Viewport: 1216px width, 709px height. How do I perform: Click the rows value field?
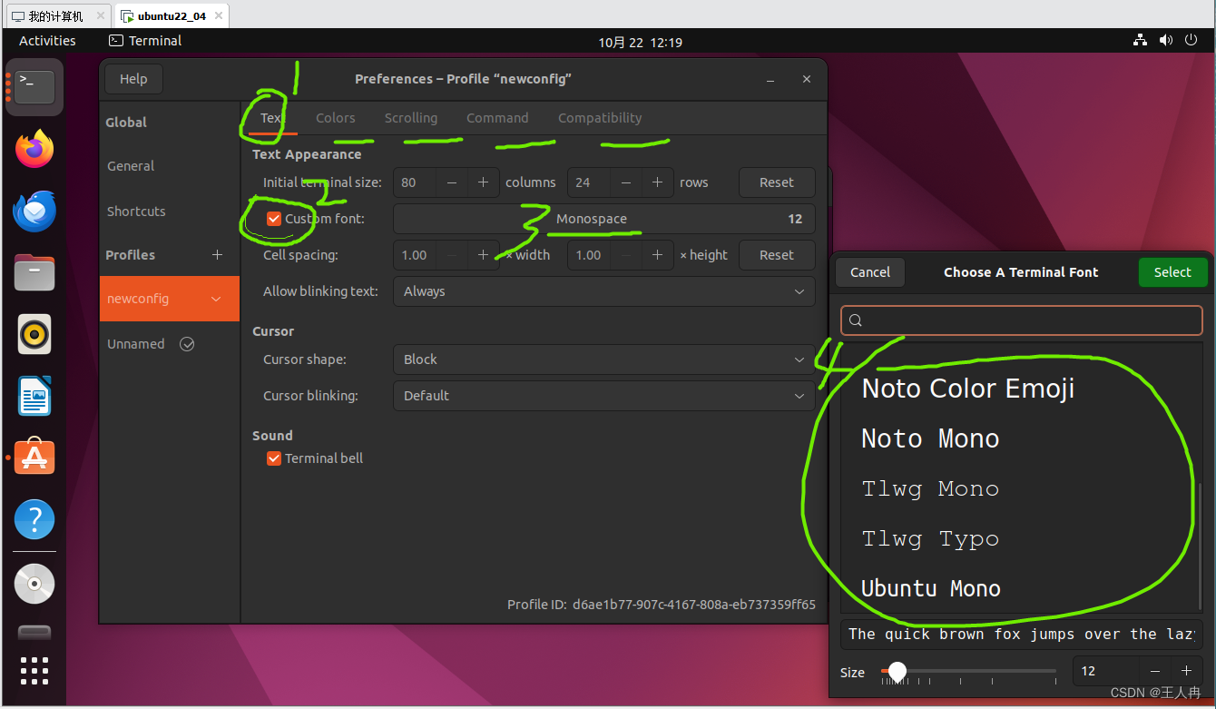coord(589,182)
